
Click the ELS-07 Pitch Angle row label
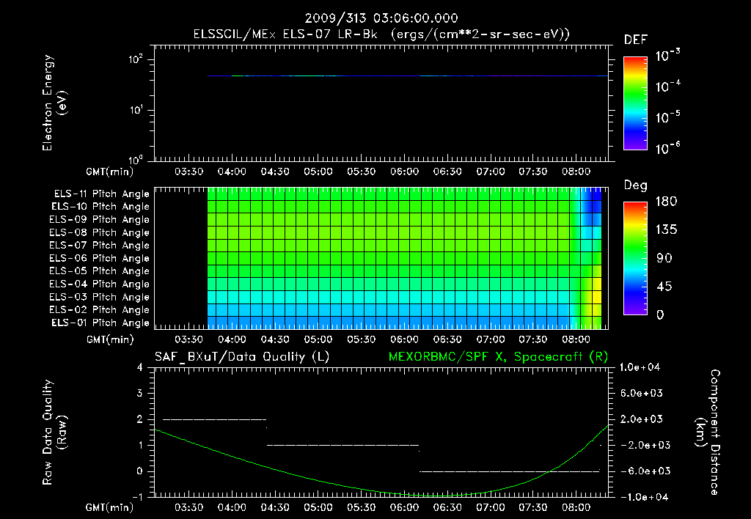[x=100, y=246]
